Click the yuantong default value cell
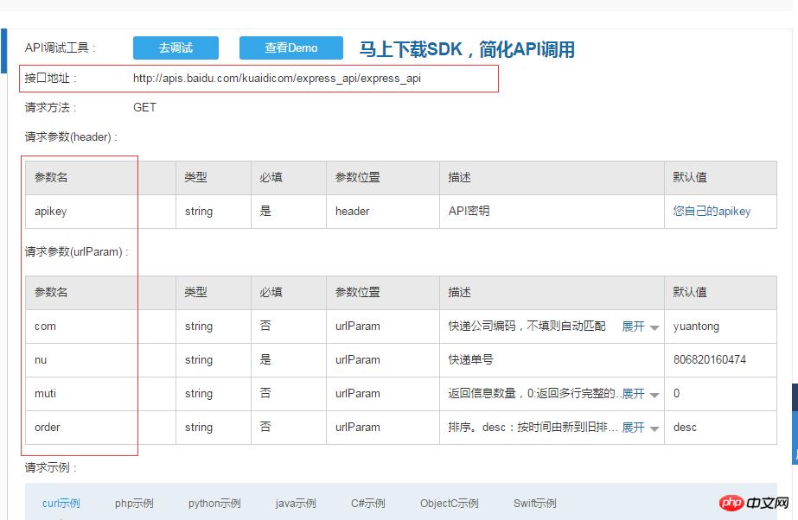This screenshot has height=520, width=798. (695, 327)
